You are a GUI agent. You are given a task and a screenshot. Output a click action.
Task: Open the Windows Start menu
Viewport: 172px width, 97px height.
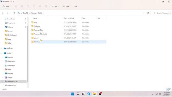[72, 94]
